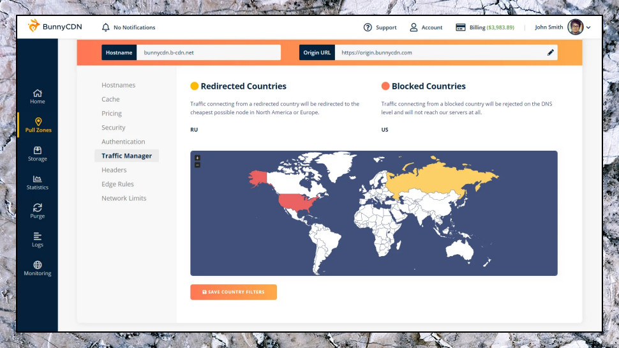Click the Blocked Countries heading
Screen dimensions: 619x348
(x=428, y=86)
